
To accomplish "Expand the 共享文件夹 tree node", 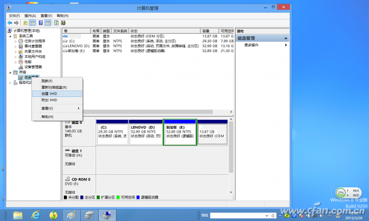I will tap(15, 52).
